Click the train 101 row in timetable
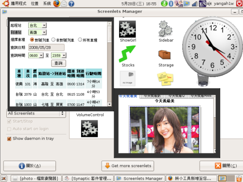This screenshot has height=182, width=243. pyautogui.click(x=58, y=83)
